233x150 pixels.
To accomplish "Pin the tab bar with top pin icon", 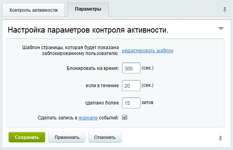I will pyautogui.click(x=225, y=10).
